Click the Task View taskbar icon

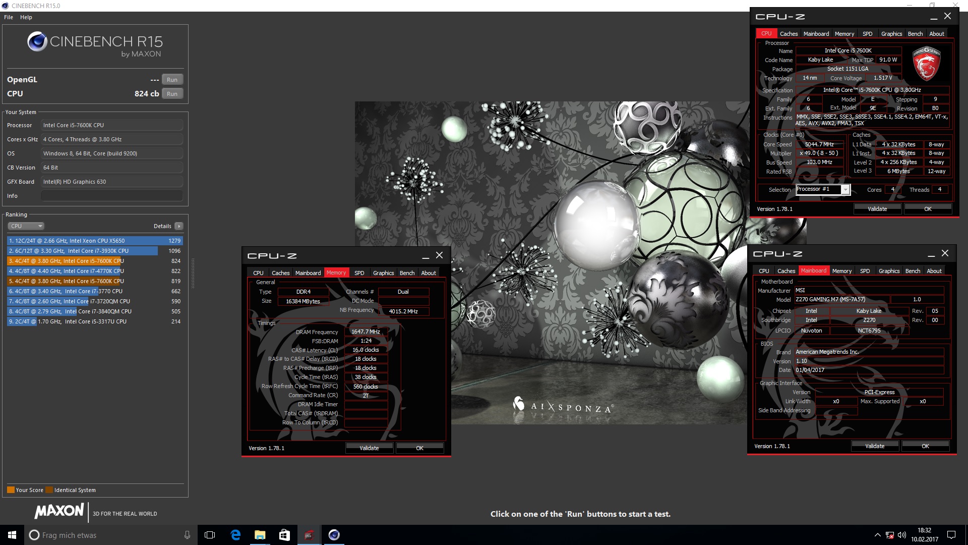[210, 535]
